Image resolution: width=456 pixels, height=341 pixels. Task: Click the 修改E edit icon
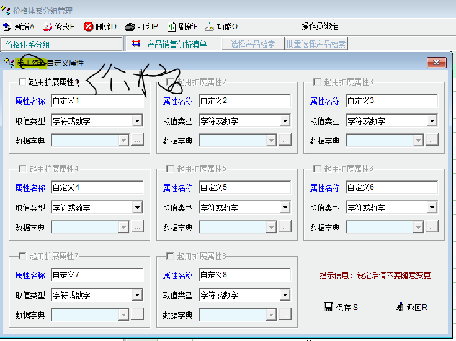click(48, 27)
